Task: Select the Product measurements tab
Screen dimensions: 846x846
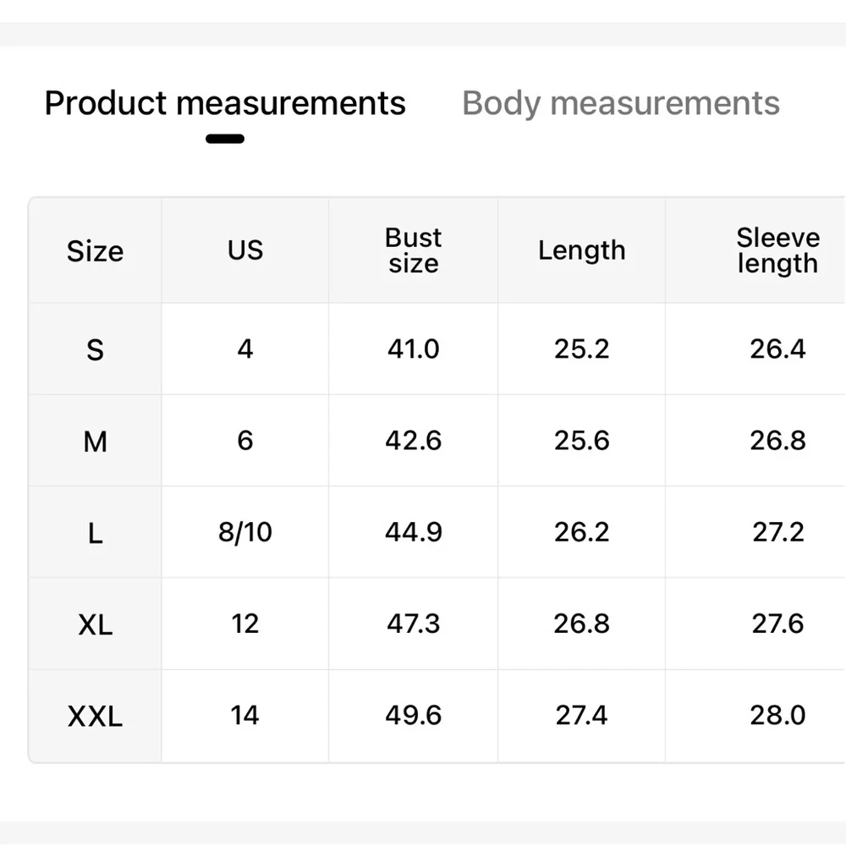Action: (x=225, y=103)
